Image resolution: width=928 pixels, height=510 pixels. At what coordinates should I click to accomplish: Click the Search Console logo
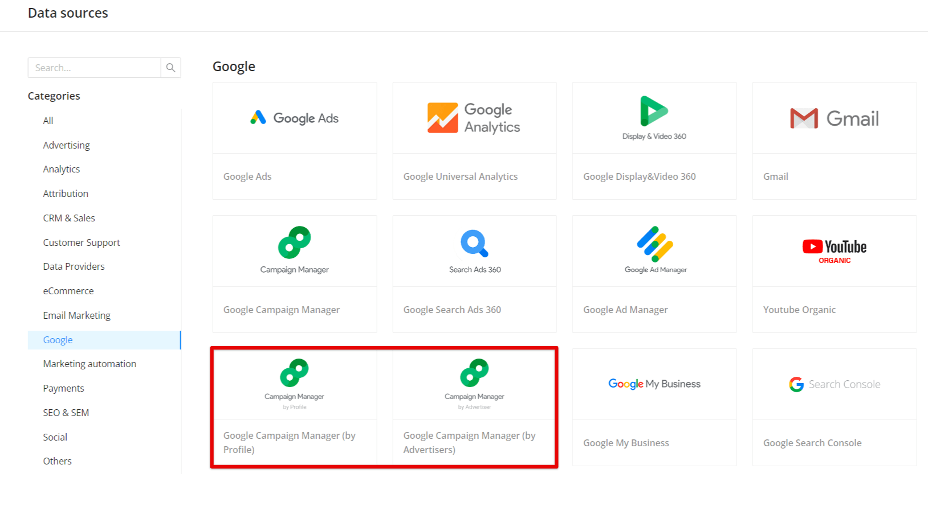click(x=835, y=384)
